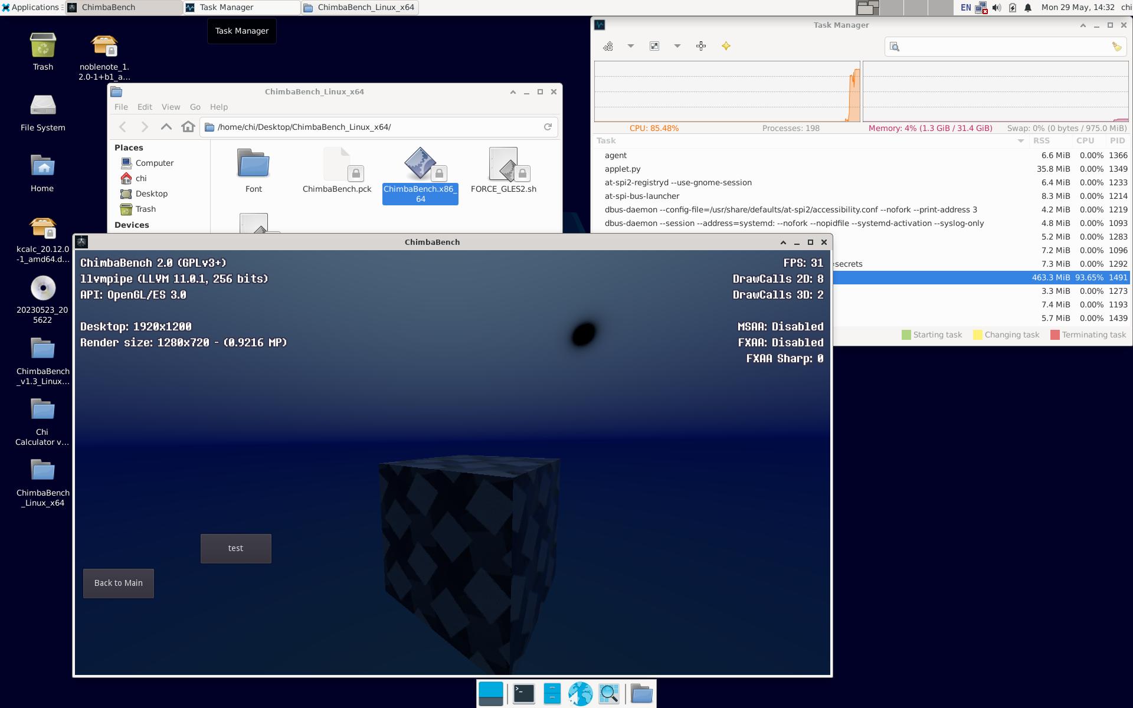Go to parent folder with up arrow
Screen dimensions: 1133x708
(166, 127)
